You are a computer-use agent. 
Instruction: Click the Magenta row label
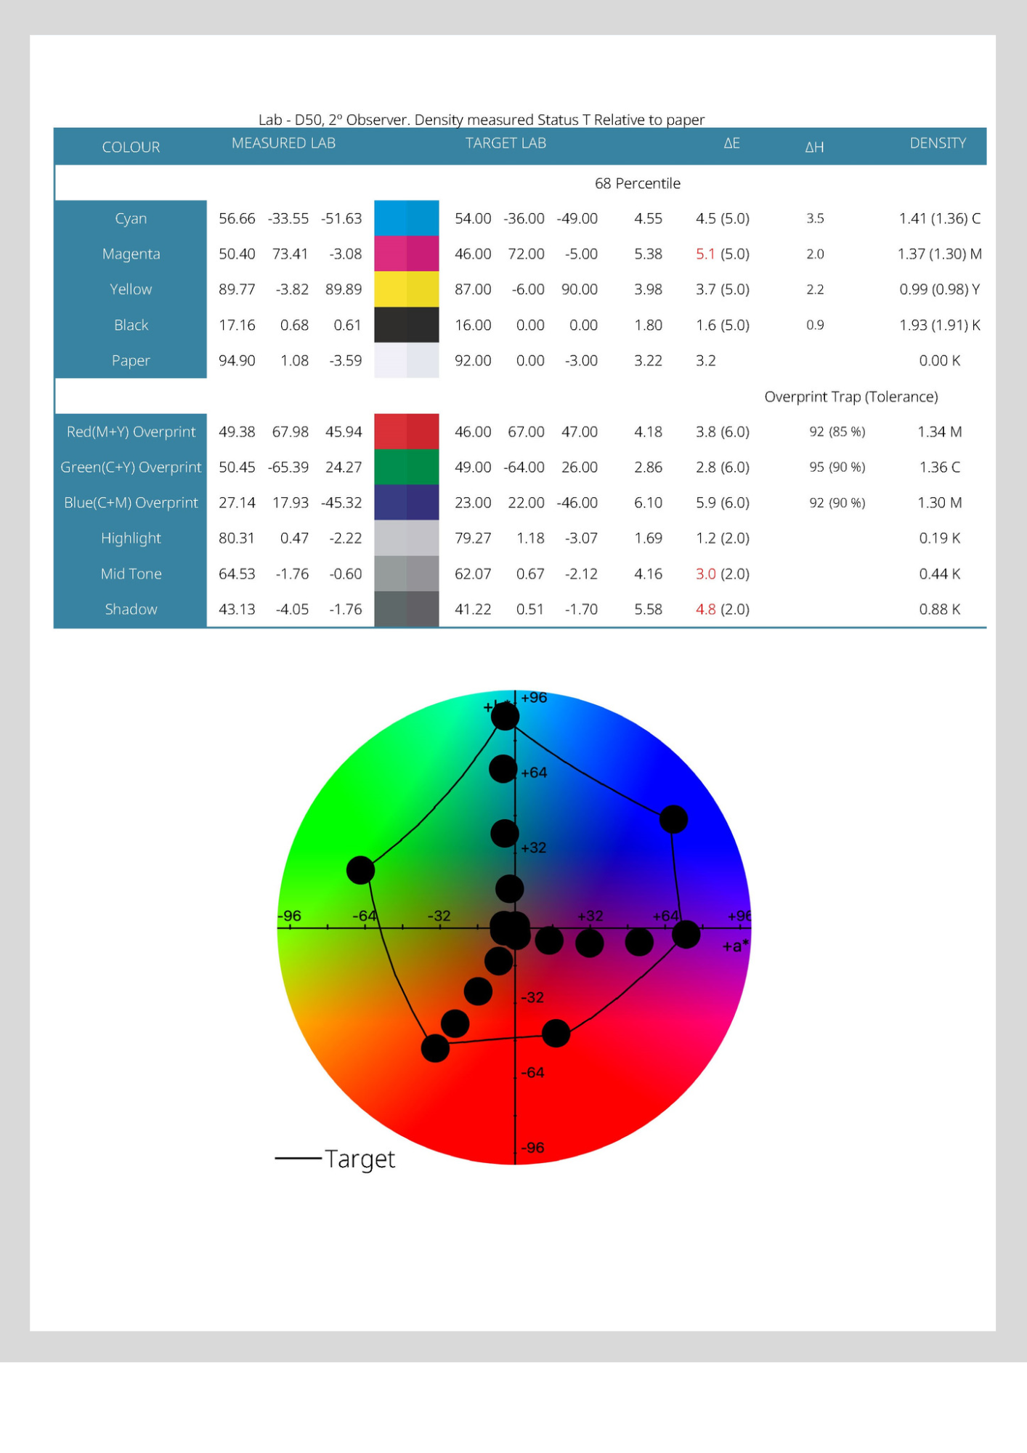pyautogui.click(x=131, y=254)
